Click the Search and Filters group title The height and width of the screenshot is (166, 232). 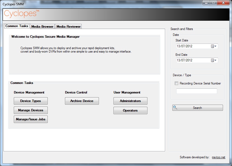pos(182,29)
